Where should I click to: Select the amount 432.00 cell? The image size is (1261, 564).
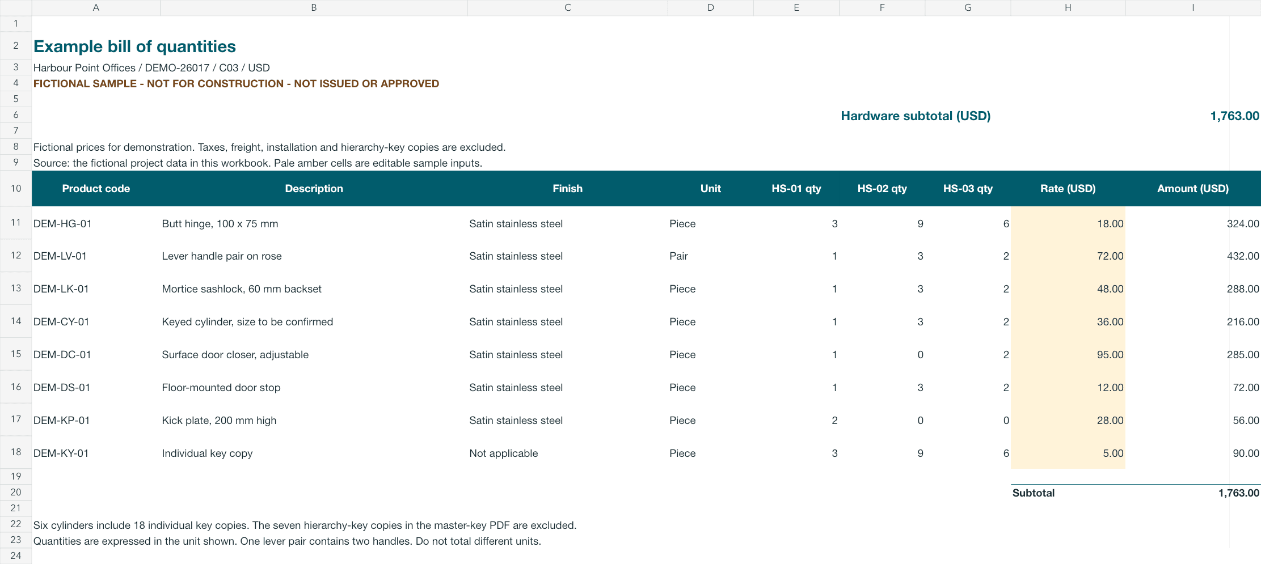coord(1193,256)
